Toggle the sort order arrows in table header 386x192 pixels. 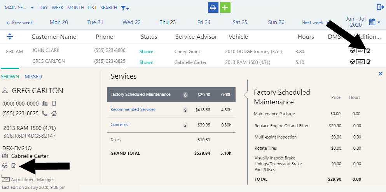[x=10, y=36]
